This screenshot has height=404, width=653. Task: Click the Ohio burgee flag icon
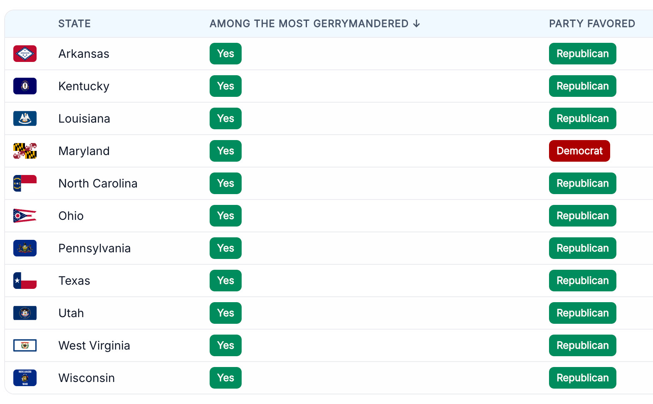pos(25,216)
